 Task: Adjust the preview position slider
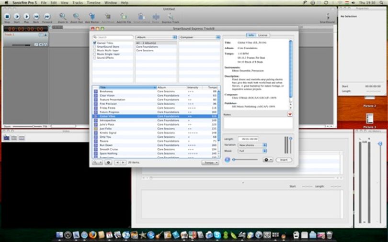coord(245,160)
